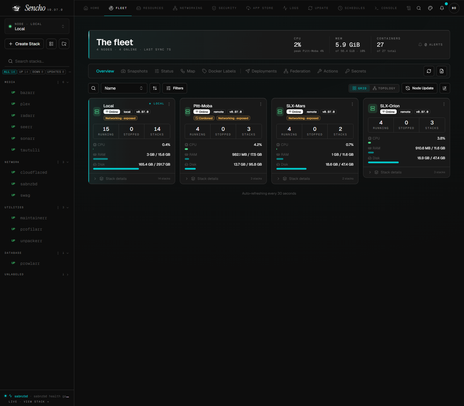This screenshot has height=406, width=464.
Task: Go to the Home nav item
Action: [x=91, y=8]
